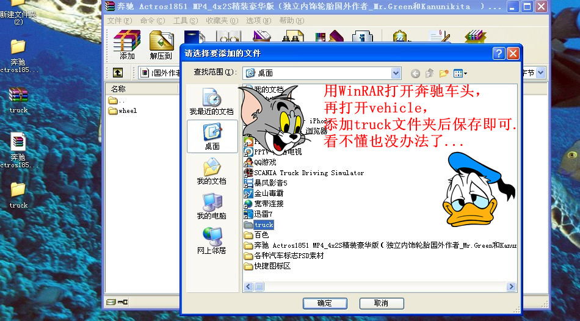Click the Delete toolbar icon in WinRAR
This screenshot has height=321, width=580.
(262, 36)
